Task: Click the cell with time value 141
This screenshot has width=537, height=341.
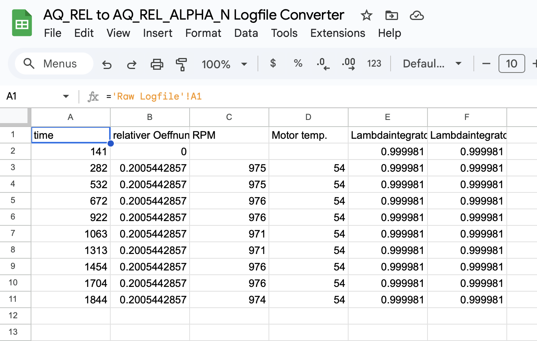Action: click(71, 152)
